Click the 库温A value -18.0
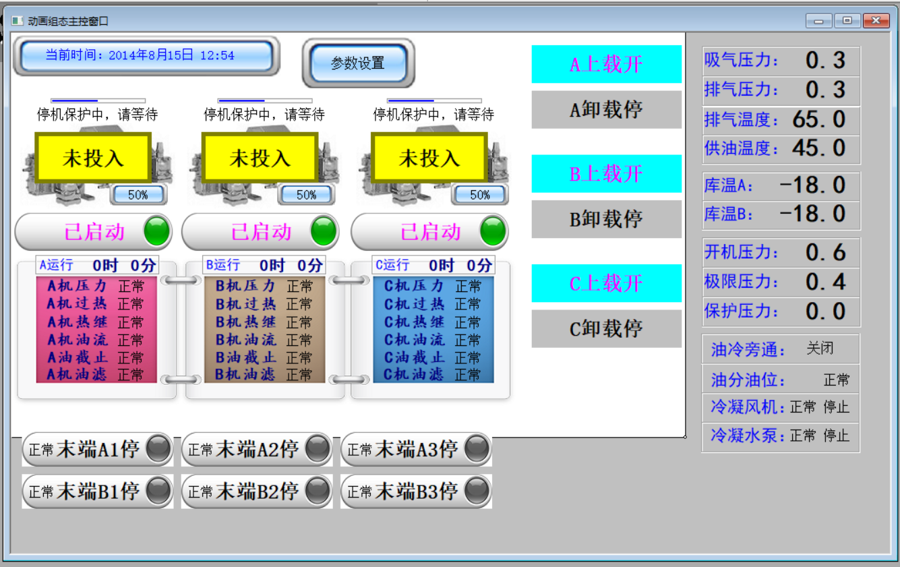 (813, 185)
